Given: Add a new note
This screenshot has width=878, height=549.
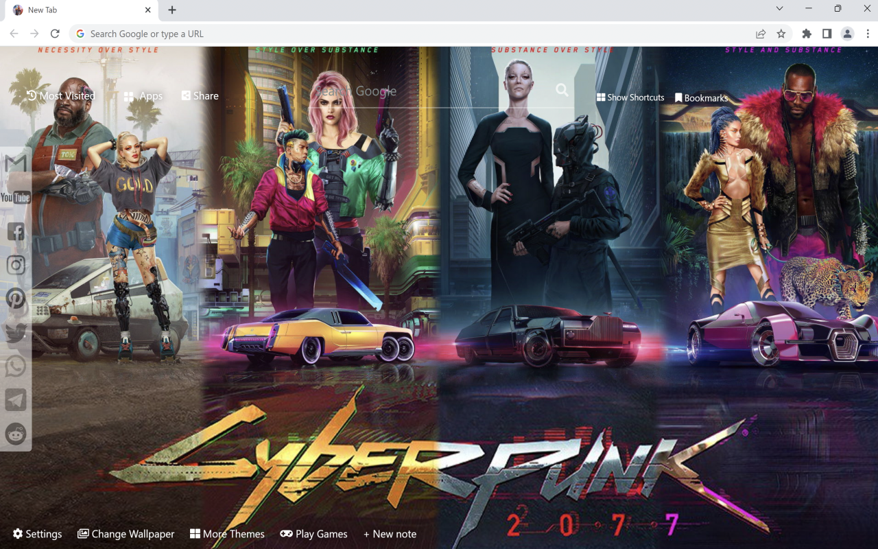Looking at the screenshot, I should click(x=390, y=534).
